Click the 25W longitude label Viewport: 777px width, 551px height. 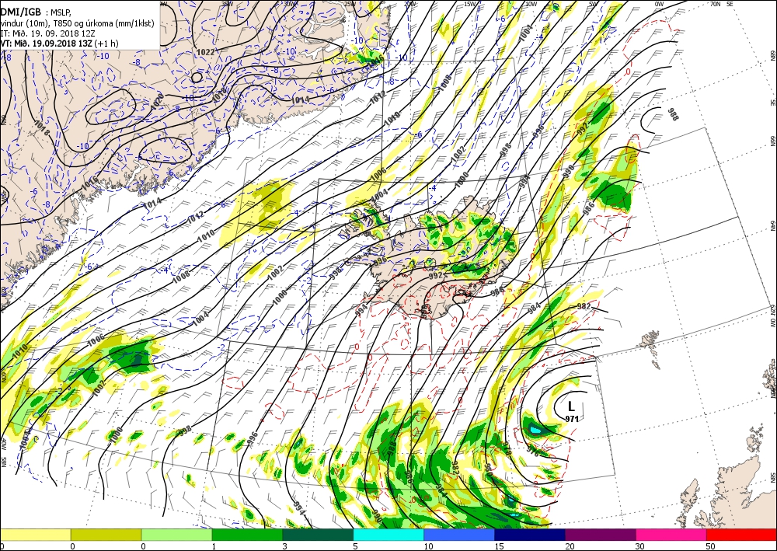[x=350, y=3]
